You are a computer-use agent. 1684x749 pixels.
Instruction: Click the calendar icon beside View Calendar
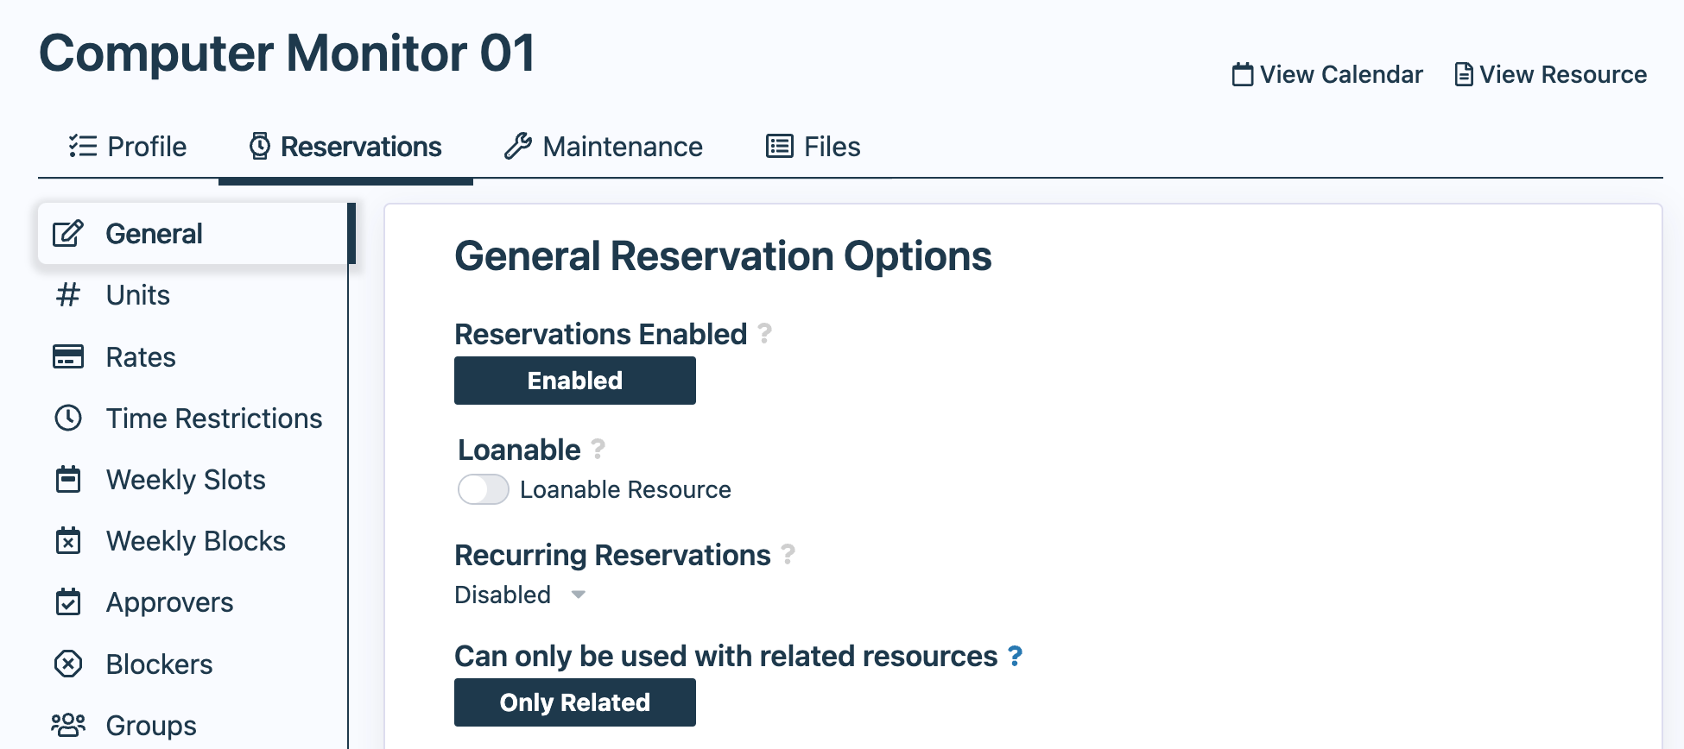click(1242, 75)
